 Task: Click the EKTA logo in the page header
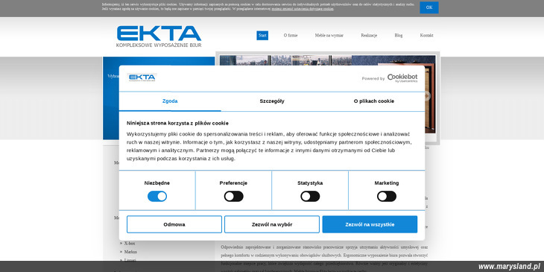point(159,36)
